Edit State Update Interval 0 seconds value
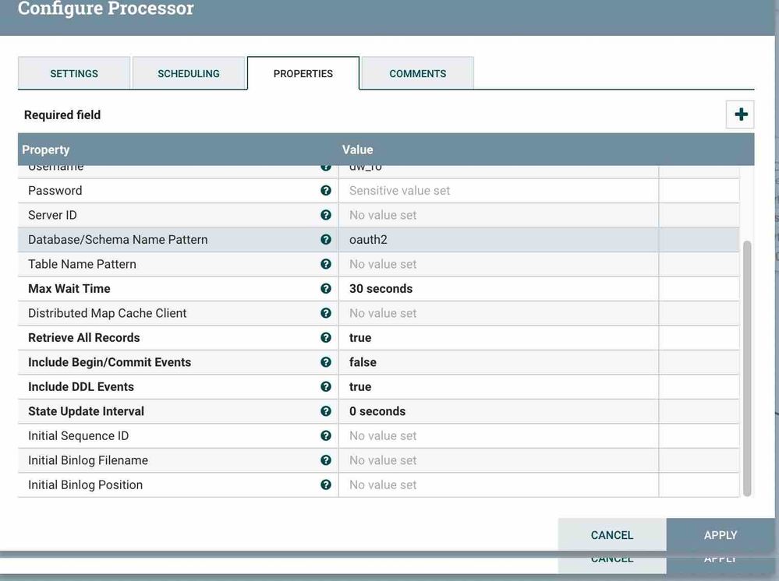This screenshot has width=779, height=581. click(x=499, y=410)
